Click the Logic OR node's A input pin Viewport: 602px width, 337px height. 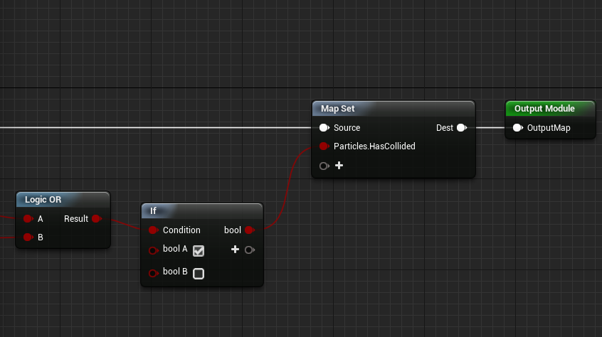[x=28, y=219]
